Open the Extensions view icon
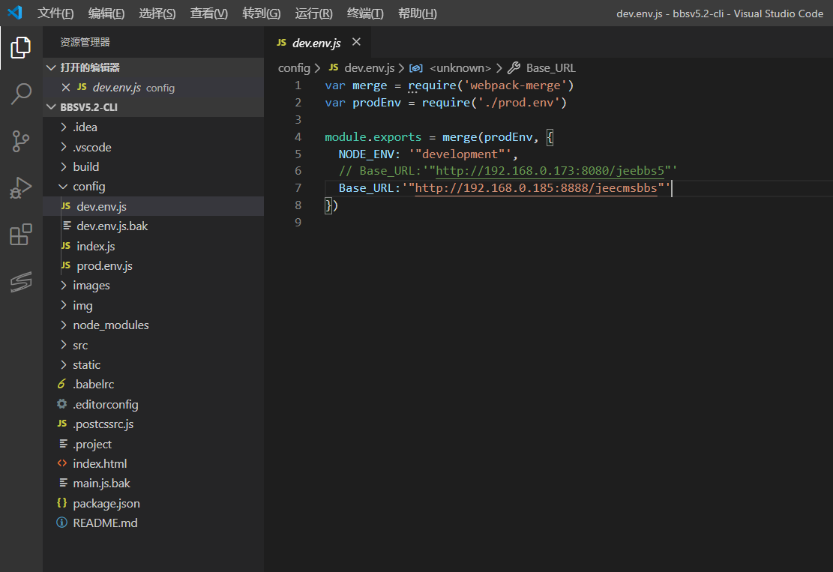This screenshot has height=572, width=833. (21, 235)
